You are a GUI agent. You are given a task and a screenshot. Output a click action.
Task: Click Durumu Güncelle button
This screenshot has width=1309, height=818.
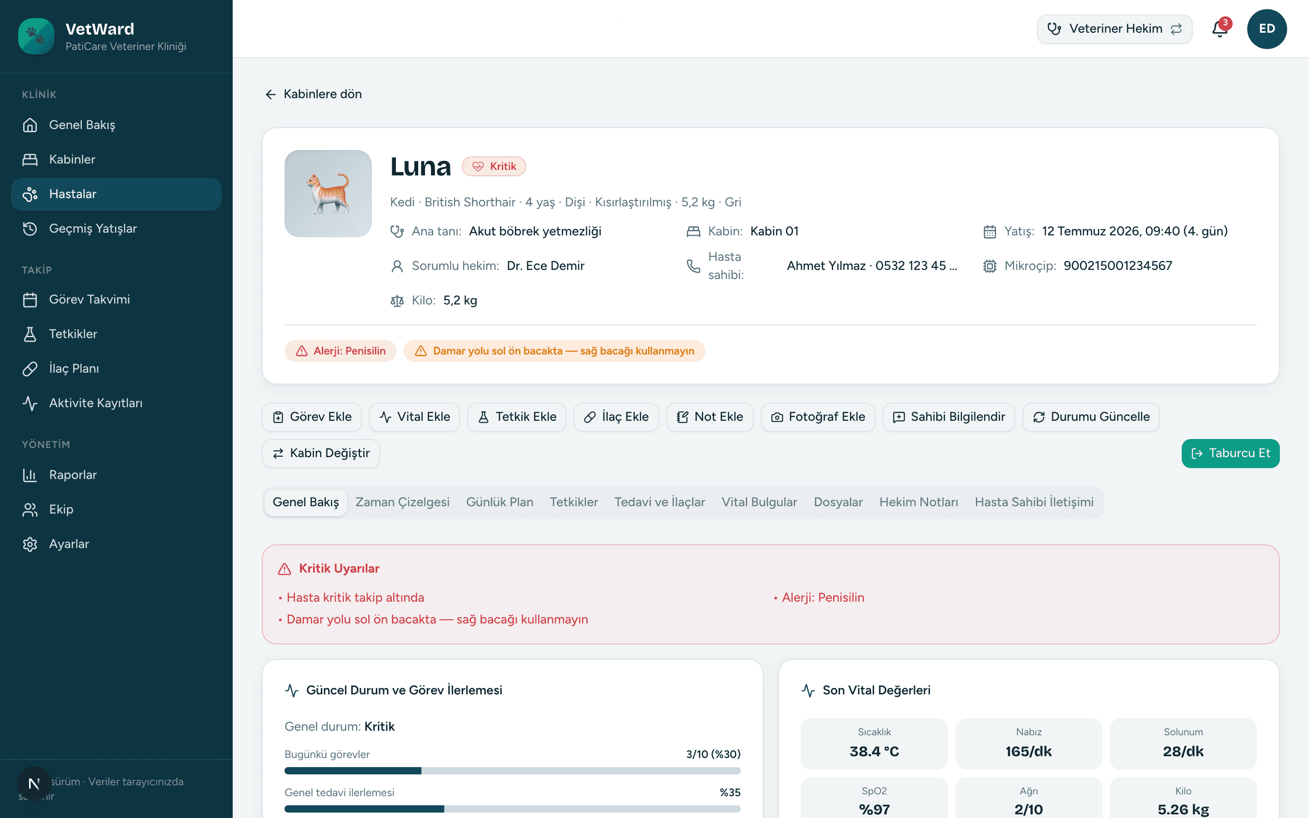(x=1091, y=417)
